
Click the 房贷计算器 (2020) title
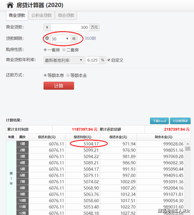click(x=40, y=5)
